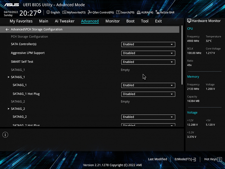Viewport: 225px width, 169px height.
Task: Click the Ratio 49x value
Action: [190, 65]
